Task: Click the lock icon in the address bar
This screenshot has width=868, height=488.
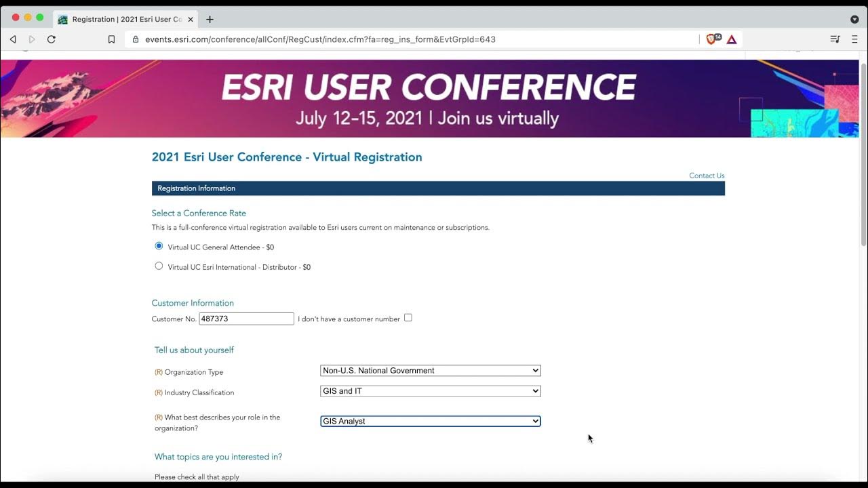Action: 136,39
